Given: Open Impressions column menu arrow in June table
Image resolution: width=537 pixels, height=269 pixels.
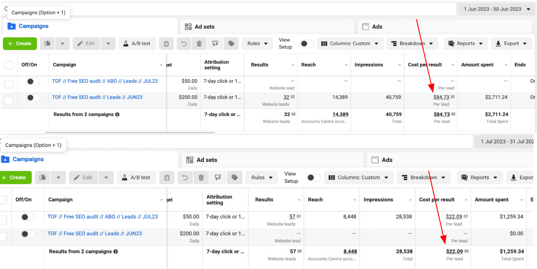Looking at the screenshot, I should tap(400, 65).
